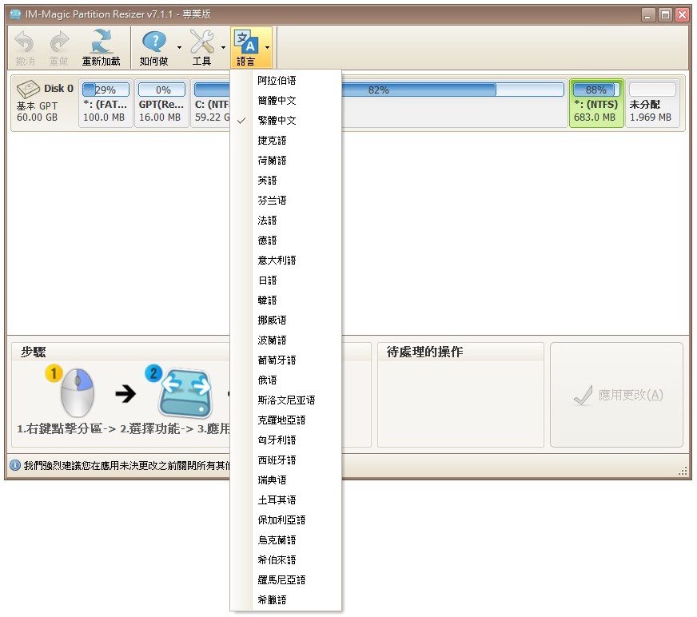This screenshot has height=617, width=697.
Task: Choose Norwegian (挪威语) language
Action: (286, 320)
